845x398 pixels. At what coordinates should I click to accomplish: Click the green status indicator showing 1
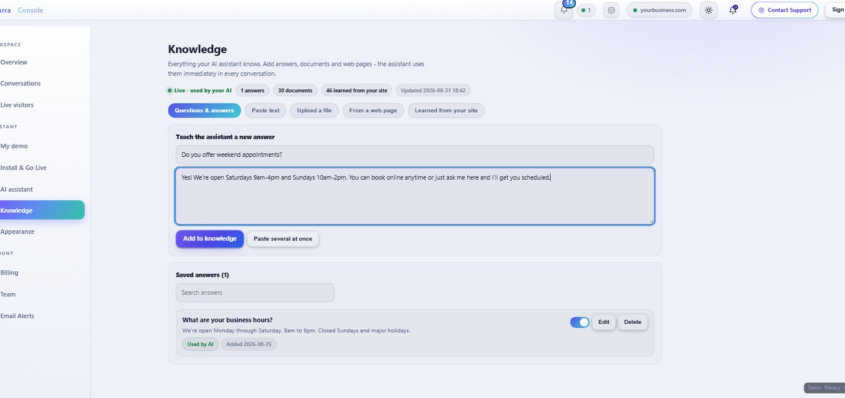pos(586,10)
